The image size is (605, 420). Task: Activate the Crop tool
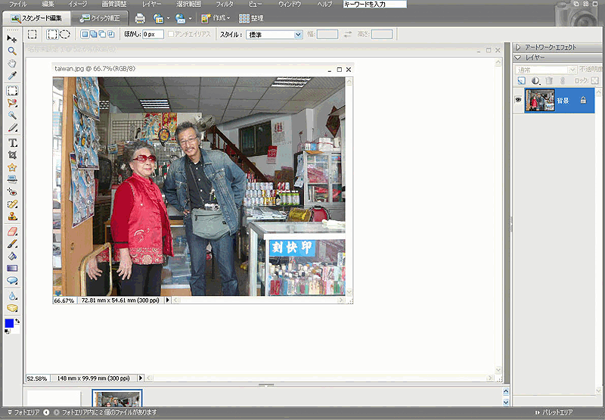[x=12, y=154]
